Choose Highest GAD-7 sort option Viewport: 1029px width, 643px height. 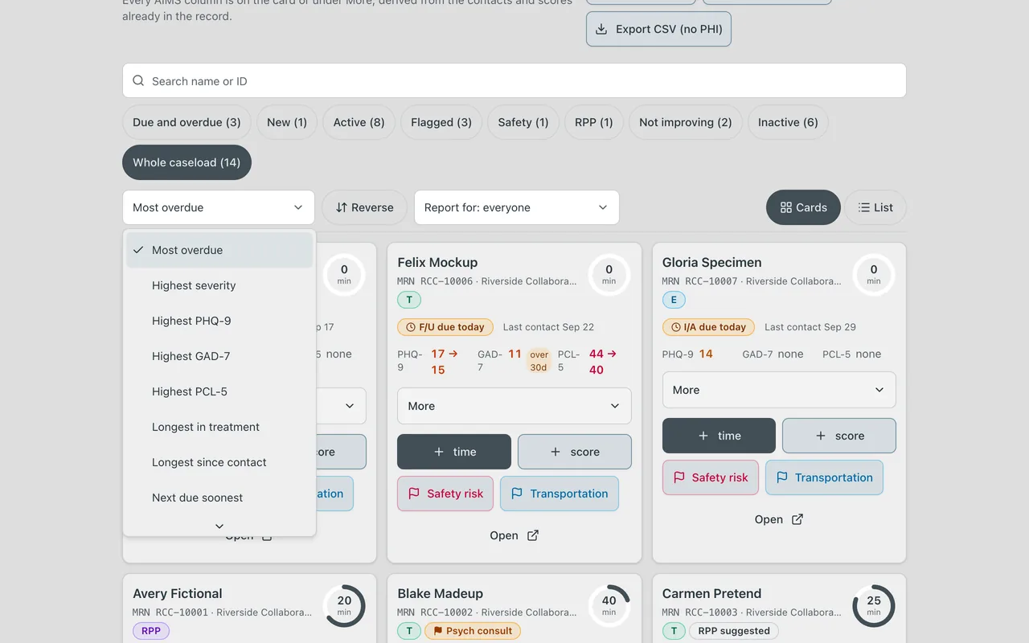(219, 356)
